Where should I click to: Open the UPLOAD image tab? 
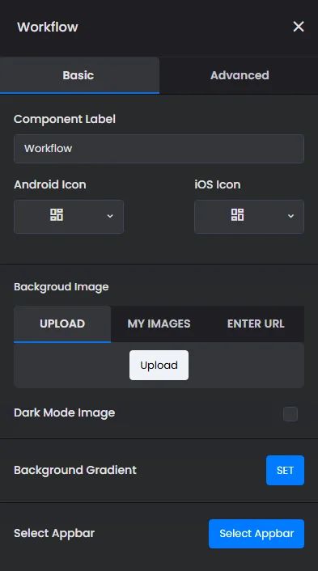(62, 324)
